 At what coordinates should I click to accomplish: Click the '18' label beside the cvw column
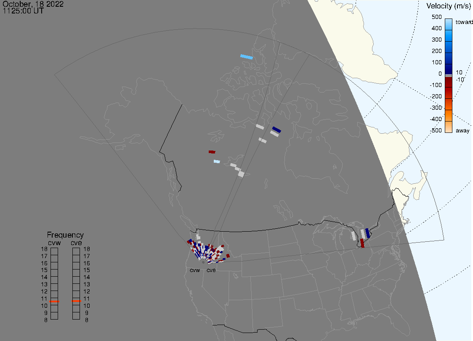(x=44, y=249)
